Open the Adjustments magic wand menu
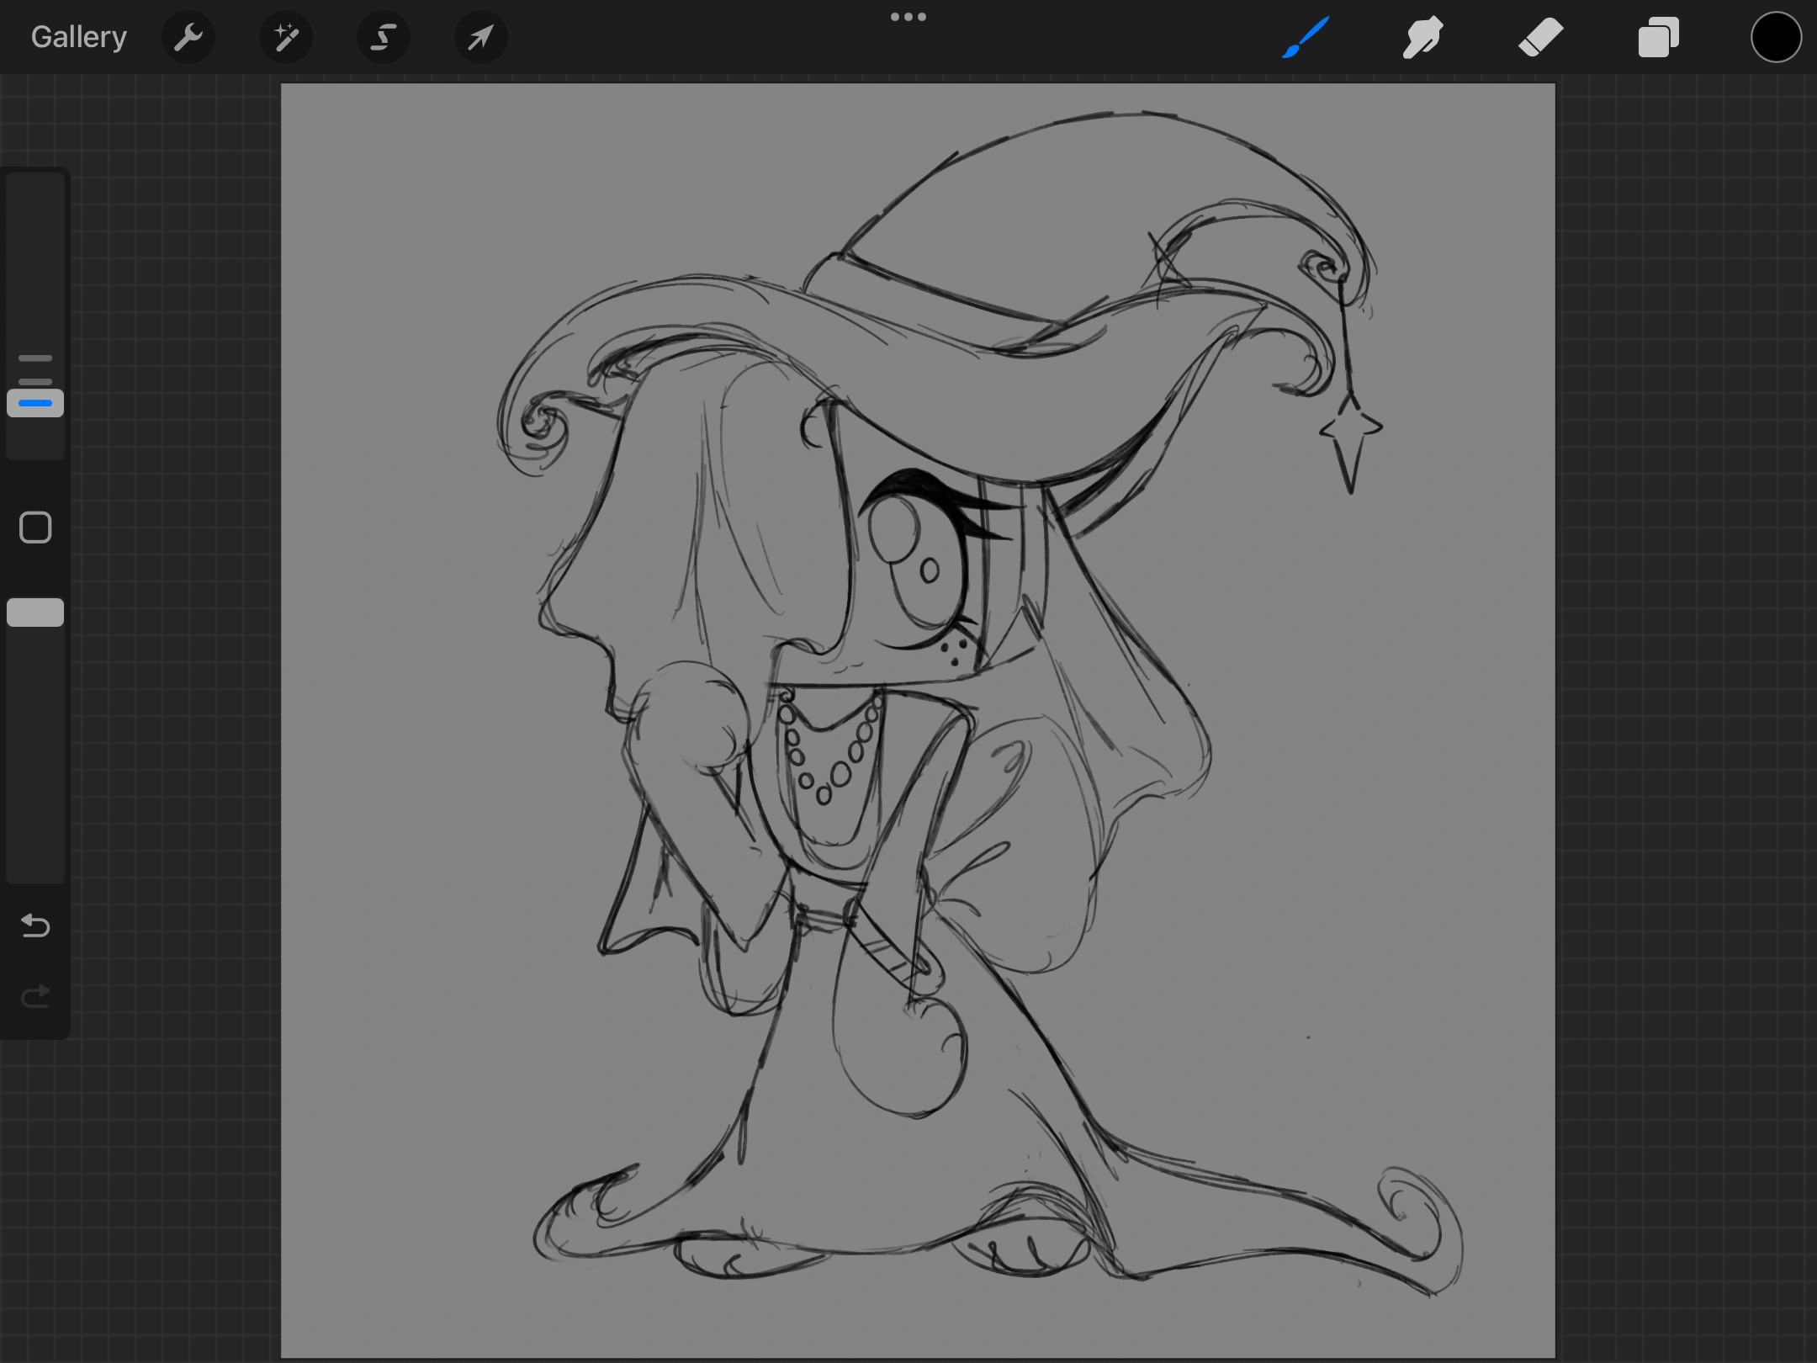This screenshot has height=1363, width=1817. 286,37
